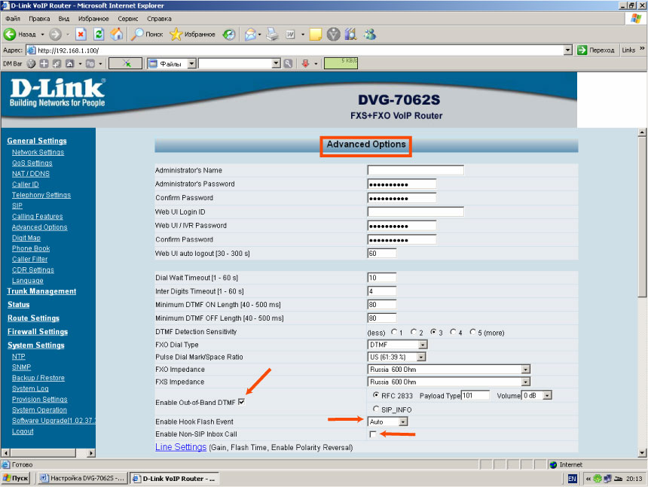
Task: Expand the FXO Impedance dropdown
Action: pyautogui.click(x=525, y=370)
